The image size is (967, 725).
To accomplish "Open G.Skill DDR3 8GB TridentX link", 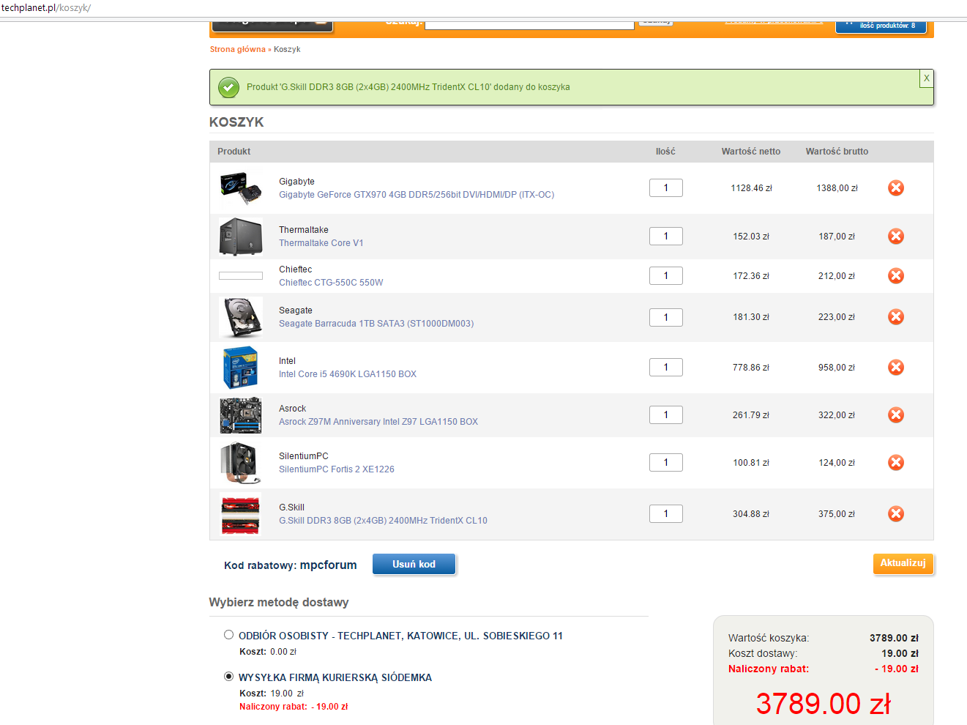I will (383, 521).
